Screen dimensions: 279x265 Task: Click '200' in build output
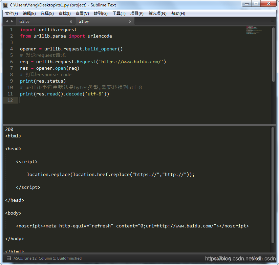coord(9,130)
